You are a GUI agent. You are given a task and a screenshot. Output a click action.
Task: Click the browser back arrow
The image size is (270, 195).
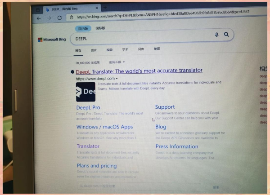tap(39, 18)
